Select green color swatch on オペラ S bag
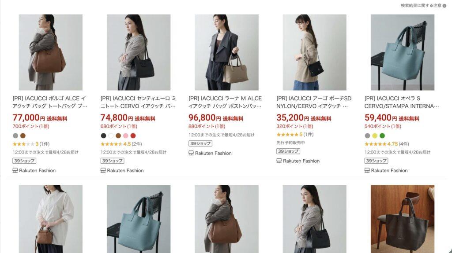 coord(382,136)
